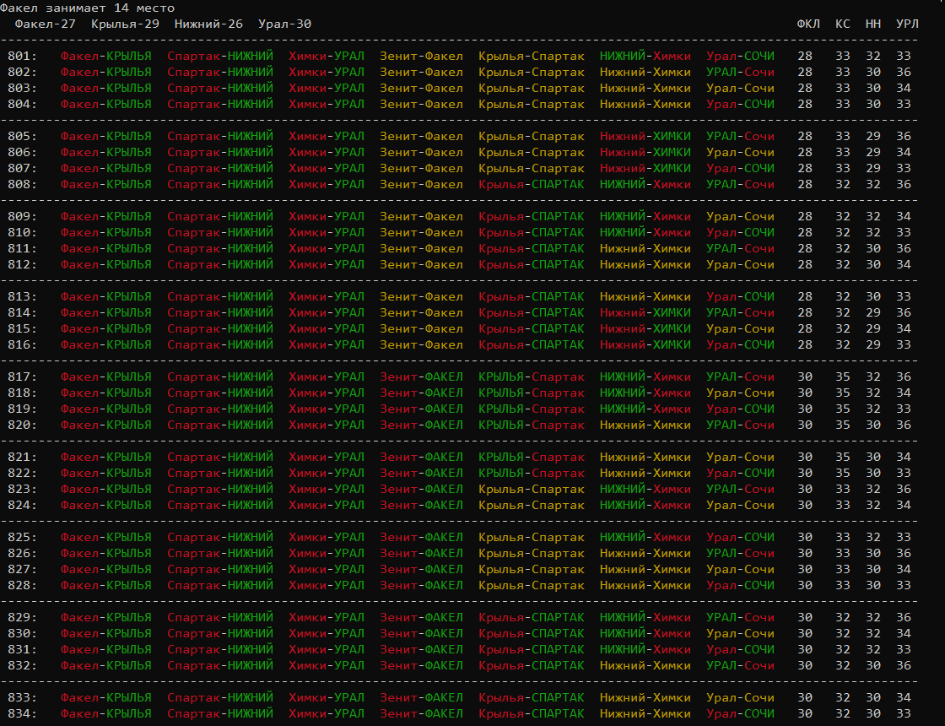Select 'Химки-УРАЛ' in row 811

(326, 248)
